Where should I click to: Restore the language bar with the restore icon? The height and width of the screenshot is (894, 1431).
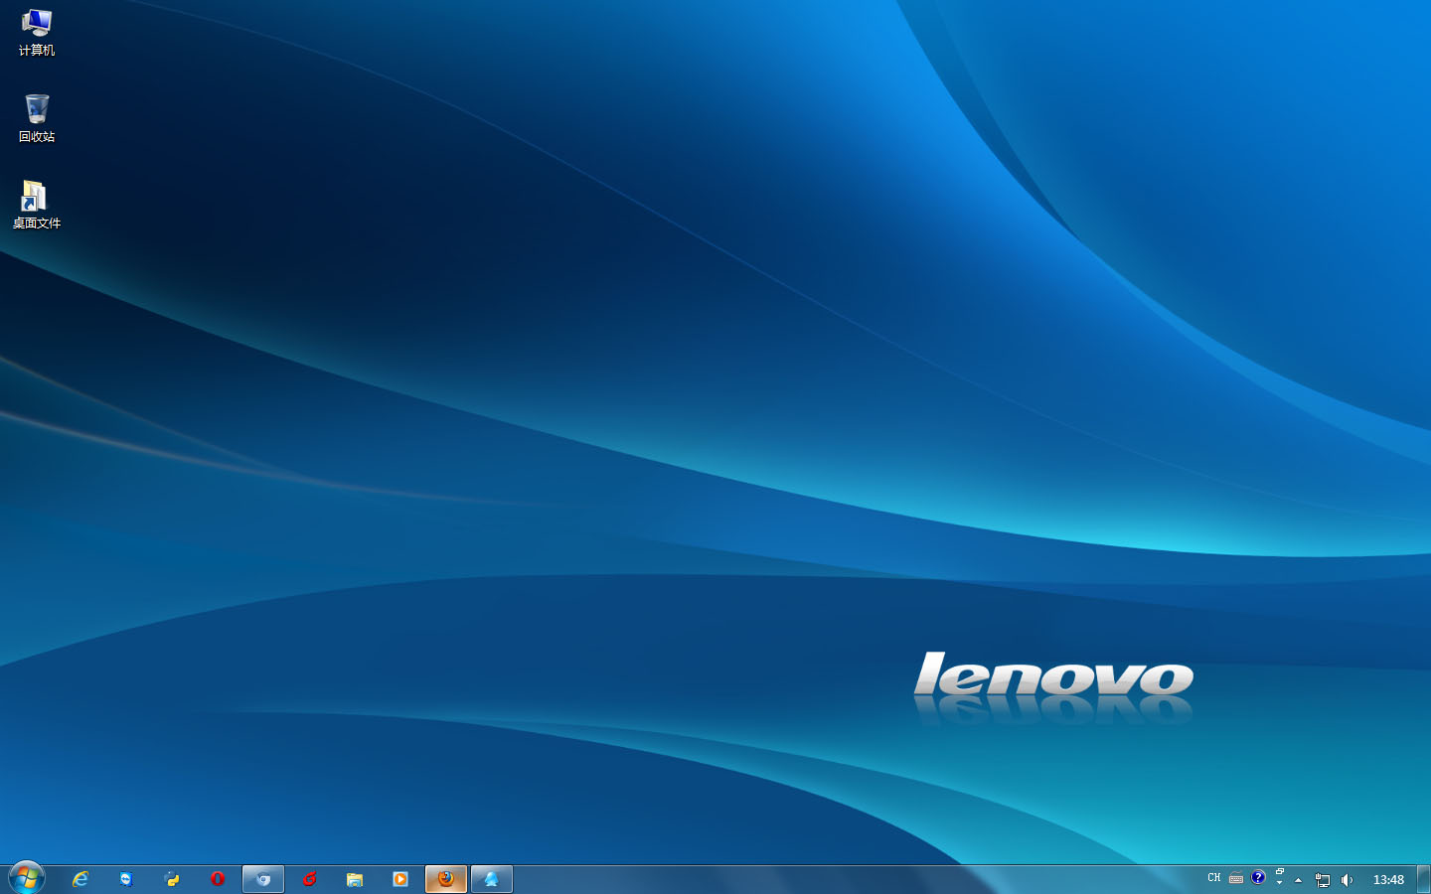pos(1280,872)
